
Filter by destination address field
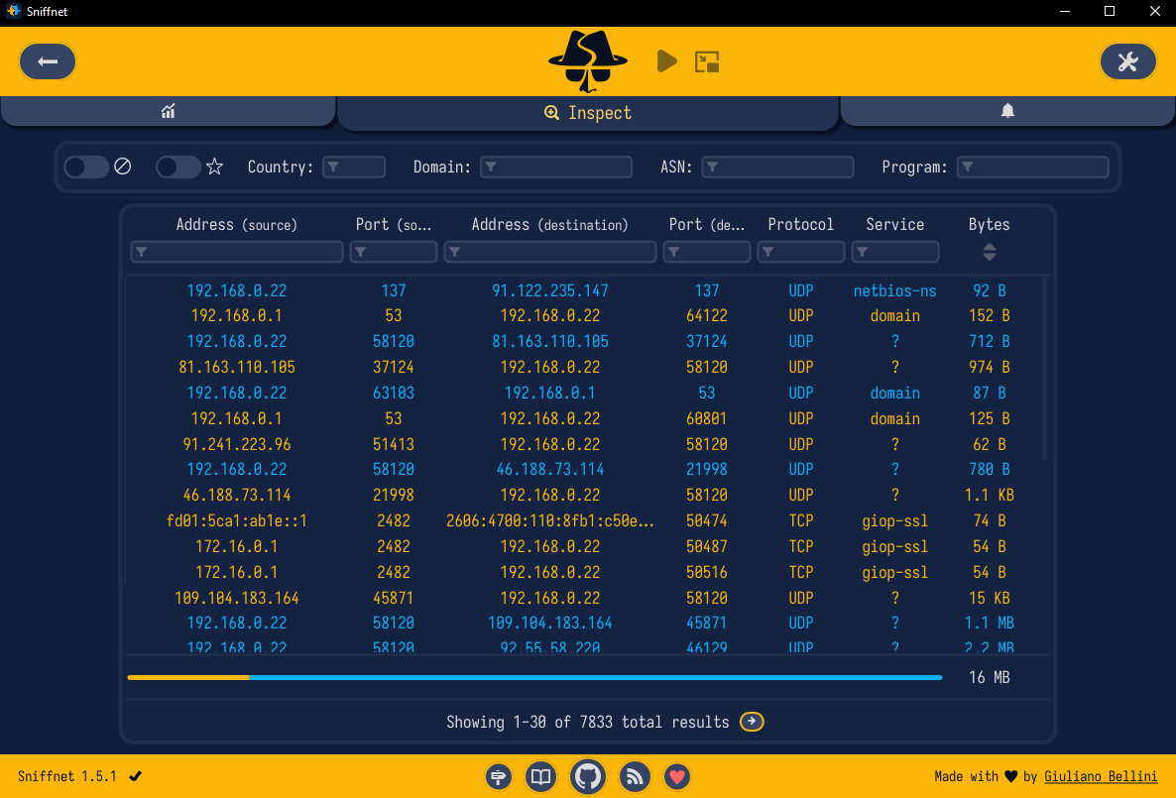point(550,252)
